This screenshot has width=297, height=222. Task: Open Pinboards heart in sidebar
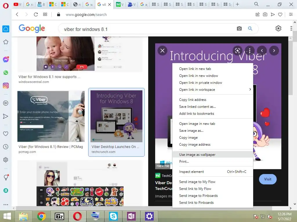(x=6, y=134)
